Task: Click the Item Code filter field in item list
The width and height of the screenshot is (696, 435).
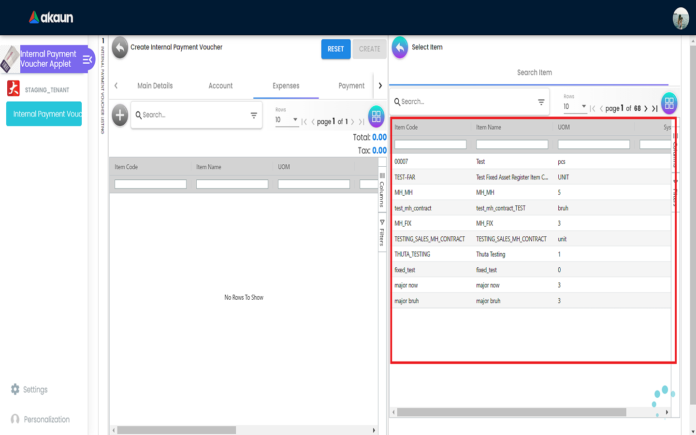Action: click(x=430, y=145)
